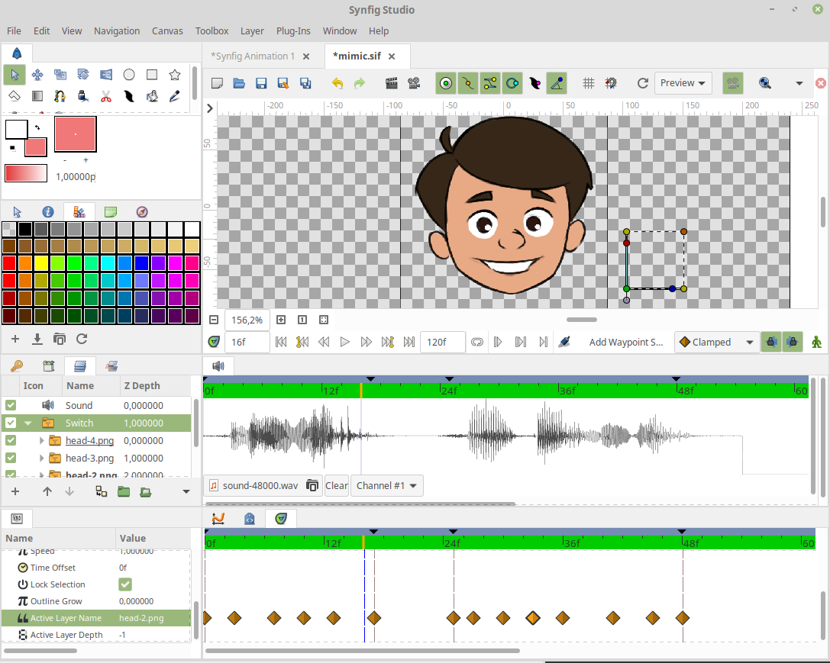The width and height of the screenshot is (830, 663).
Task: Jump to previous keyframe
Action: coord(302,342)
